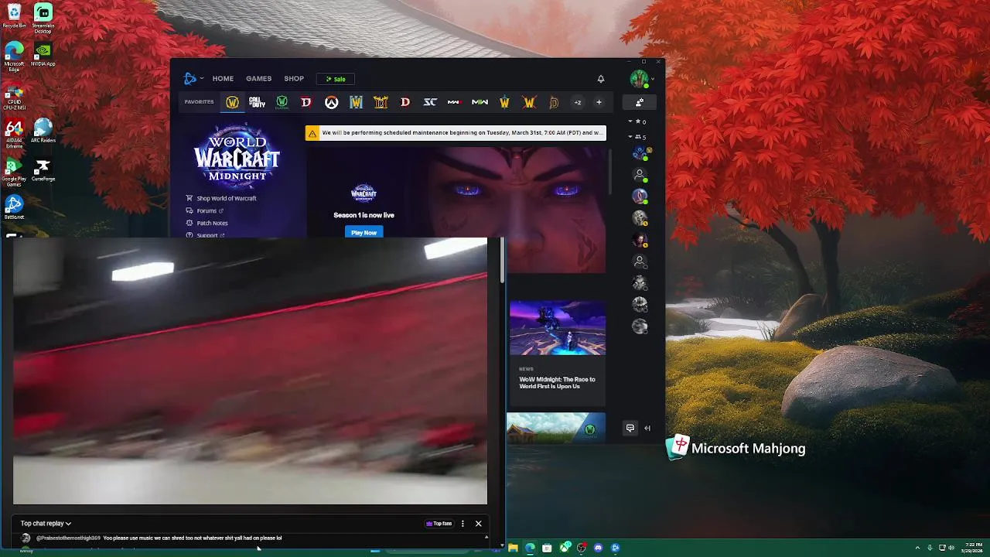Open the CurseForge desktop shortcut
Screen dimensions: 990x557
(43, 170)
